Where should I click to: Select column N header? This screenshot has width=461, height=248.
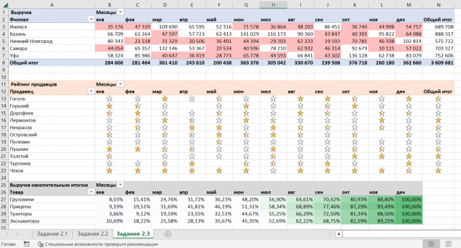(x=439, y=5)
